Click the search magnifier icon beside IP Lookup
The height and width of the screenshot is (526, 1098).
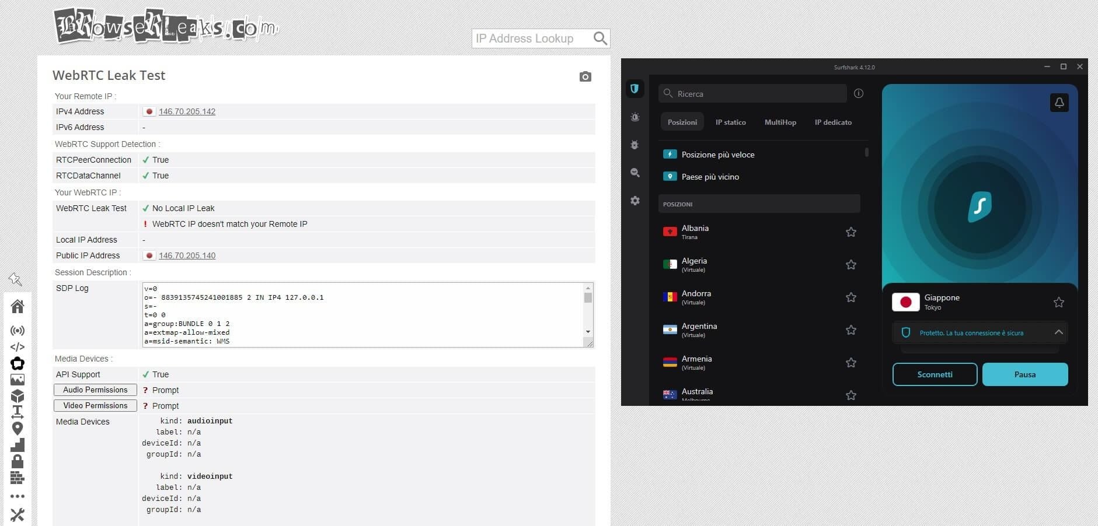pyautogui.click(x=599, y=38)
